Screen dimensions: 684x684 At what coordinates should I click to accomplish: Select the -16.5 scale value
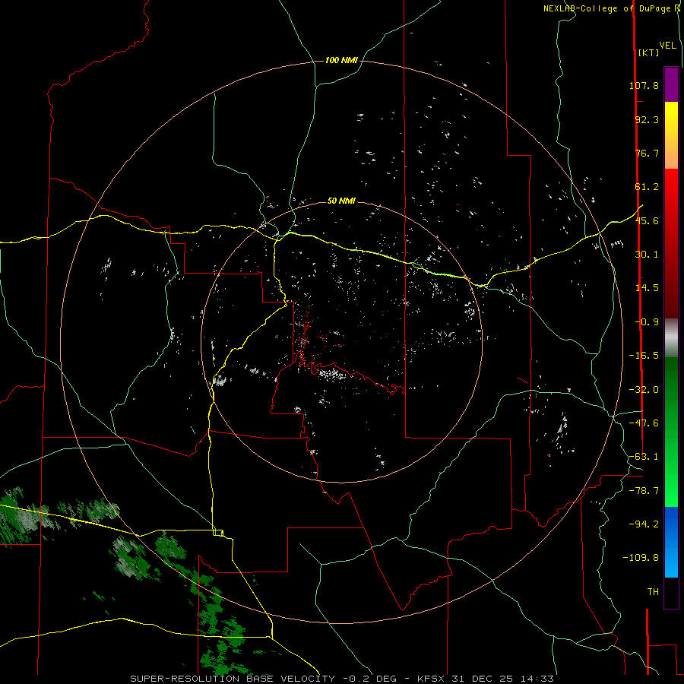tap(644, 356)
